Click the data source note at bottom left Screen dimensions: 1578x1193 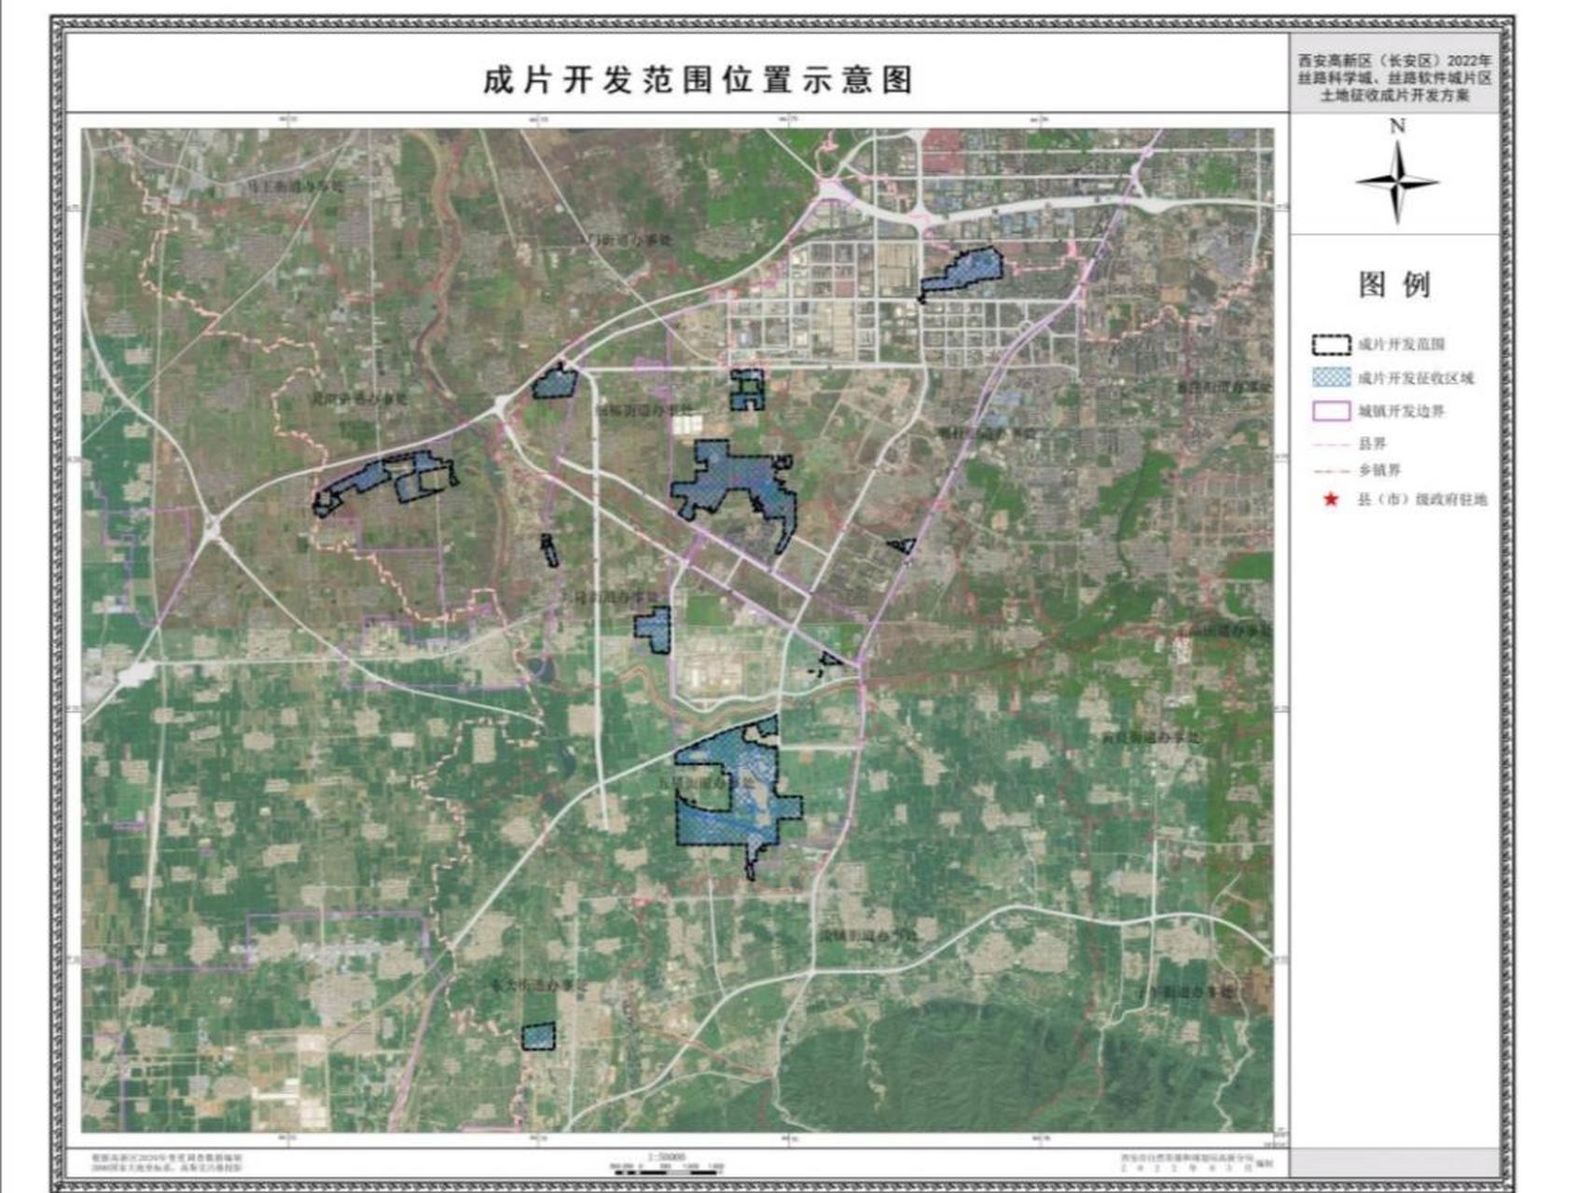pyautogui.click(x=166, y=1161)
